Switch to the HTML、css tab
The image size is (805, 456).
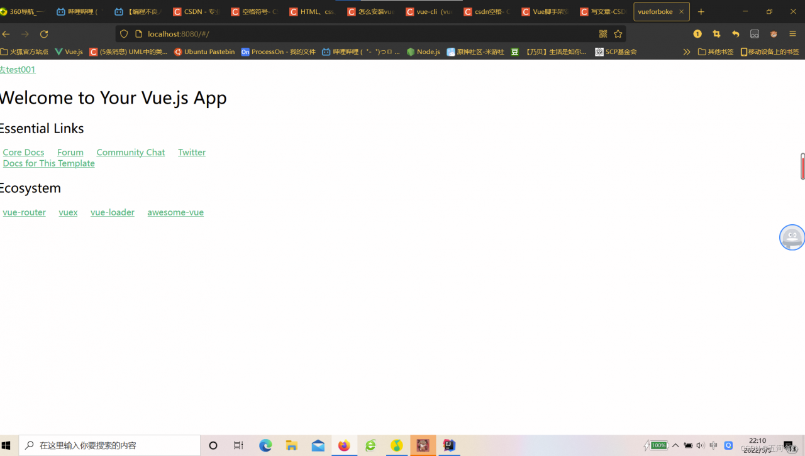(x=312, y=11)
